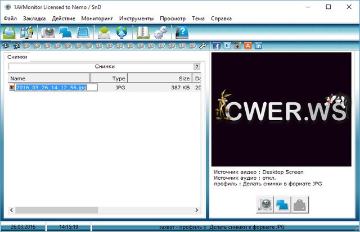Image resolution: width=360 pixels, height=232 pixels.
Task: Click the webcam capture icon in top toolbar
Action: [49, 33]
